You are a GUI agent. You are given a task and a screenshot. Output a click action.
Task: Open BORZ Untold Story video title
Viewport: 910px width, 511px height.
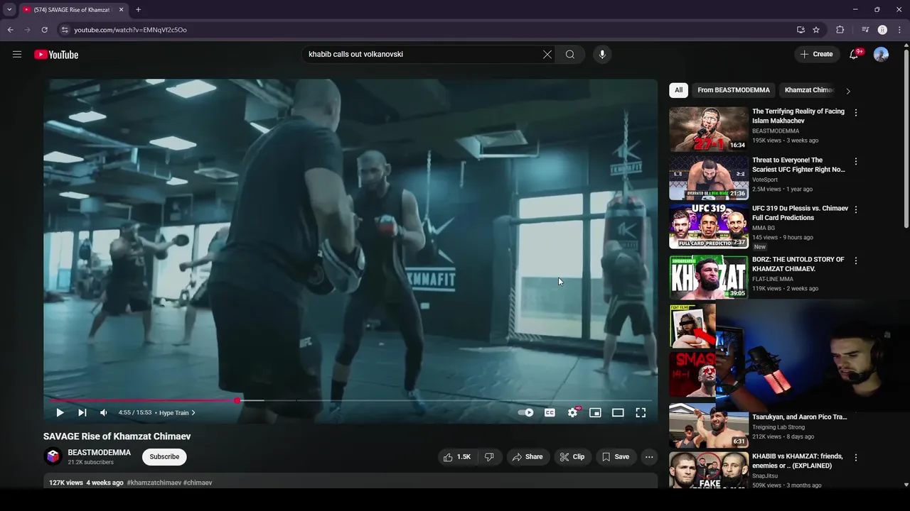(798, 264)
